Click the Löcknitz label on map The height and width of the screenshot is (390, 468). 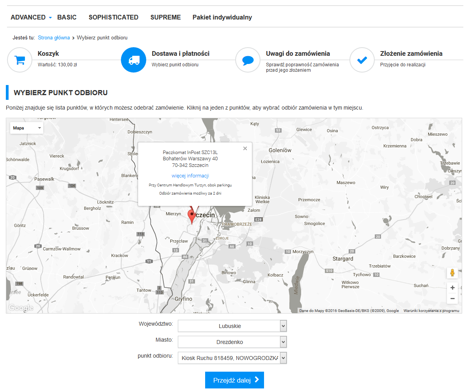coord(105,202)
